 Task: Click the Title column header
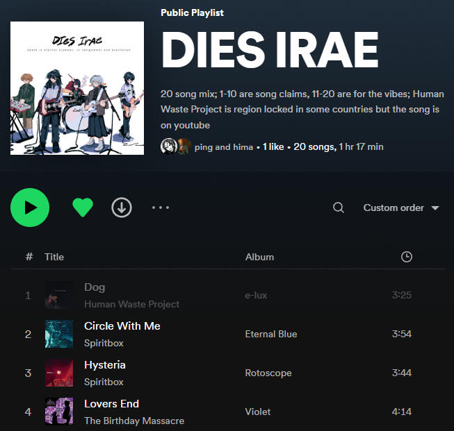click(x=54, y=257)
